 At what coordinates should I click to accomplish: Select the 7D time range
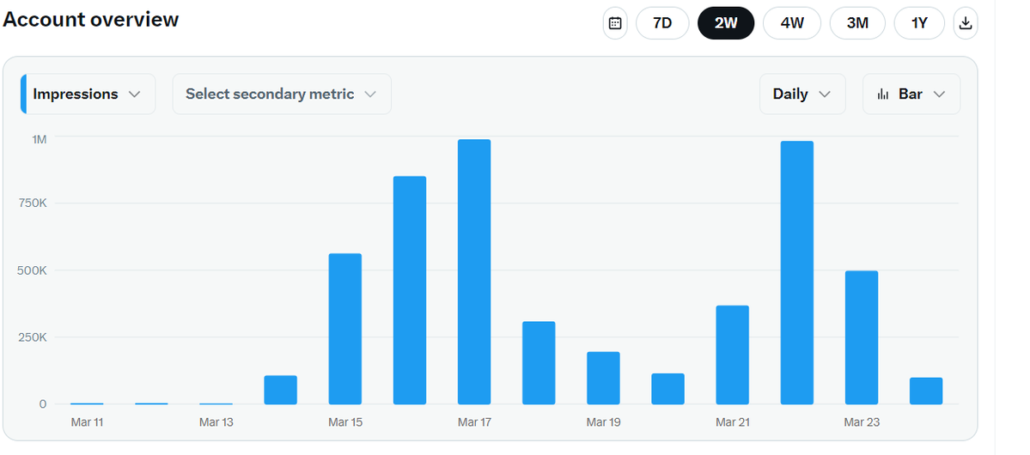(x=662, y=23)
